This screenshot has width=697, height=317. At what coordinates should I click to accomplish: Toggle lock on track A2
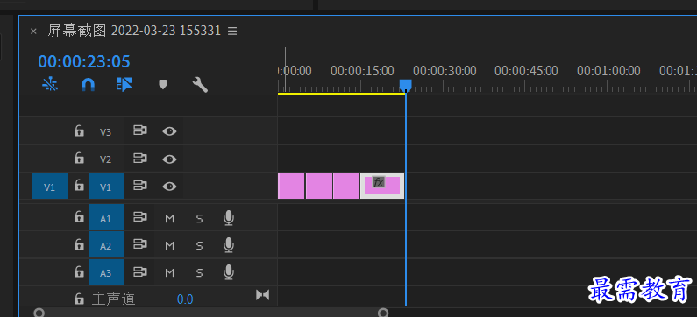coord(79,245)
